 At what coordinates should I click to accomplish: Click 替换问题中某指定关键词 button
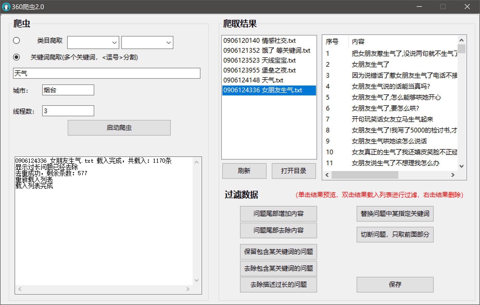[x=395, y=214]
